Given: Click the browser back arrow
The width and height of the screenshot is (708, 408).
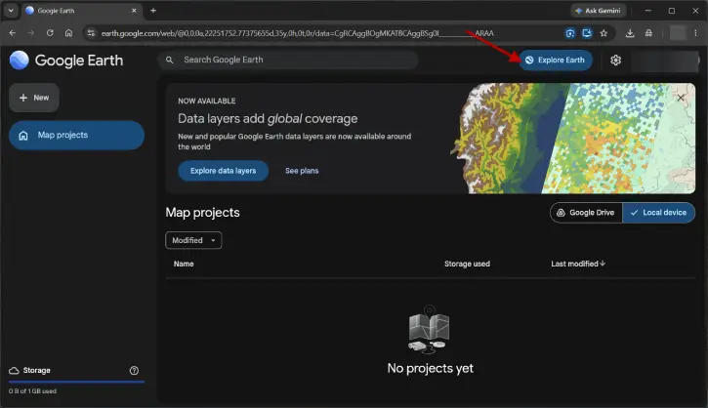Looking at the screenshot, I should (x=13, y=33).
